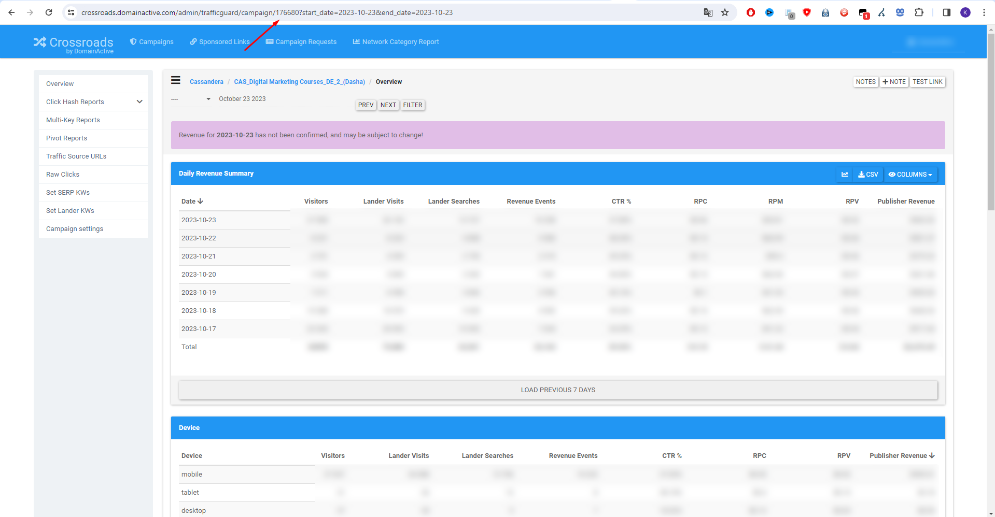Open Sponsored Links in the top nav
Image resolution: width=995 pixels, height=517 pixels.
pyautogui.click(x=220, y=42)
